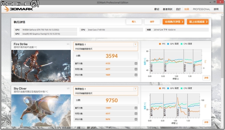This screenshot has width=225, height=130.
Task: Click the Fire Strike title text
Action: click(x=21, y=44)
